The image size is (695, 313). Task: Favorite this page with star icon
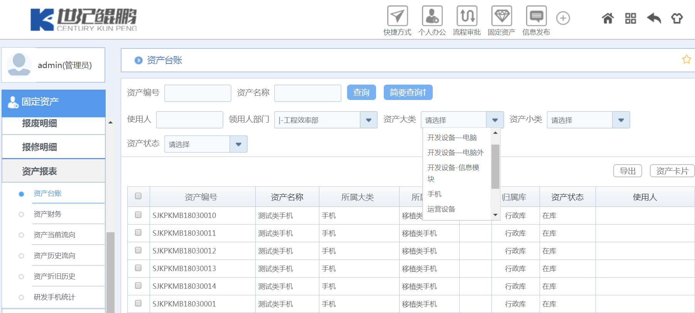687,60
